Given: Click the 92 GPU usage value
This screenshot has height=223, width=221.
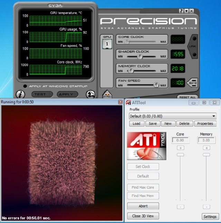Looking at the screenshot, I should click(x=85, y=32).
